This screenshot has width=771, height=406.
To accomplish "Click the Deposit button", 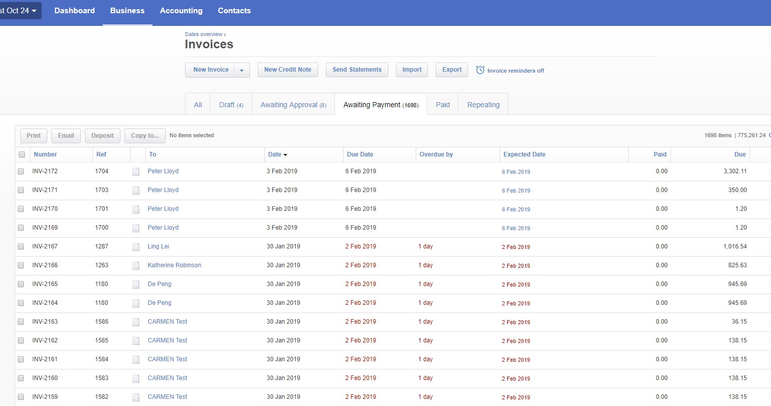I will (103, 136).
